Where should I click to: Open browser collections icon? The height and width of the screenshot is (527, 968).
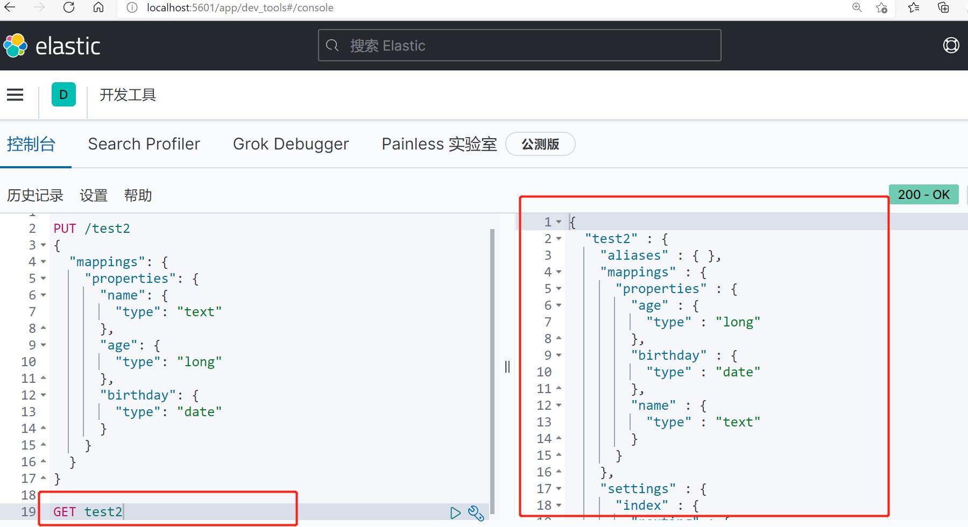(943, 8)
